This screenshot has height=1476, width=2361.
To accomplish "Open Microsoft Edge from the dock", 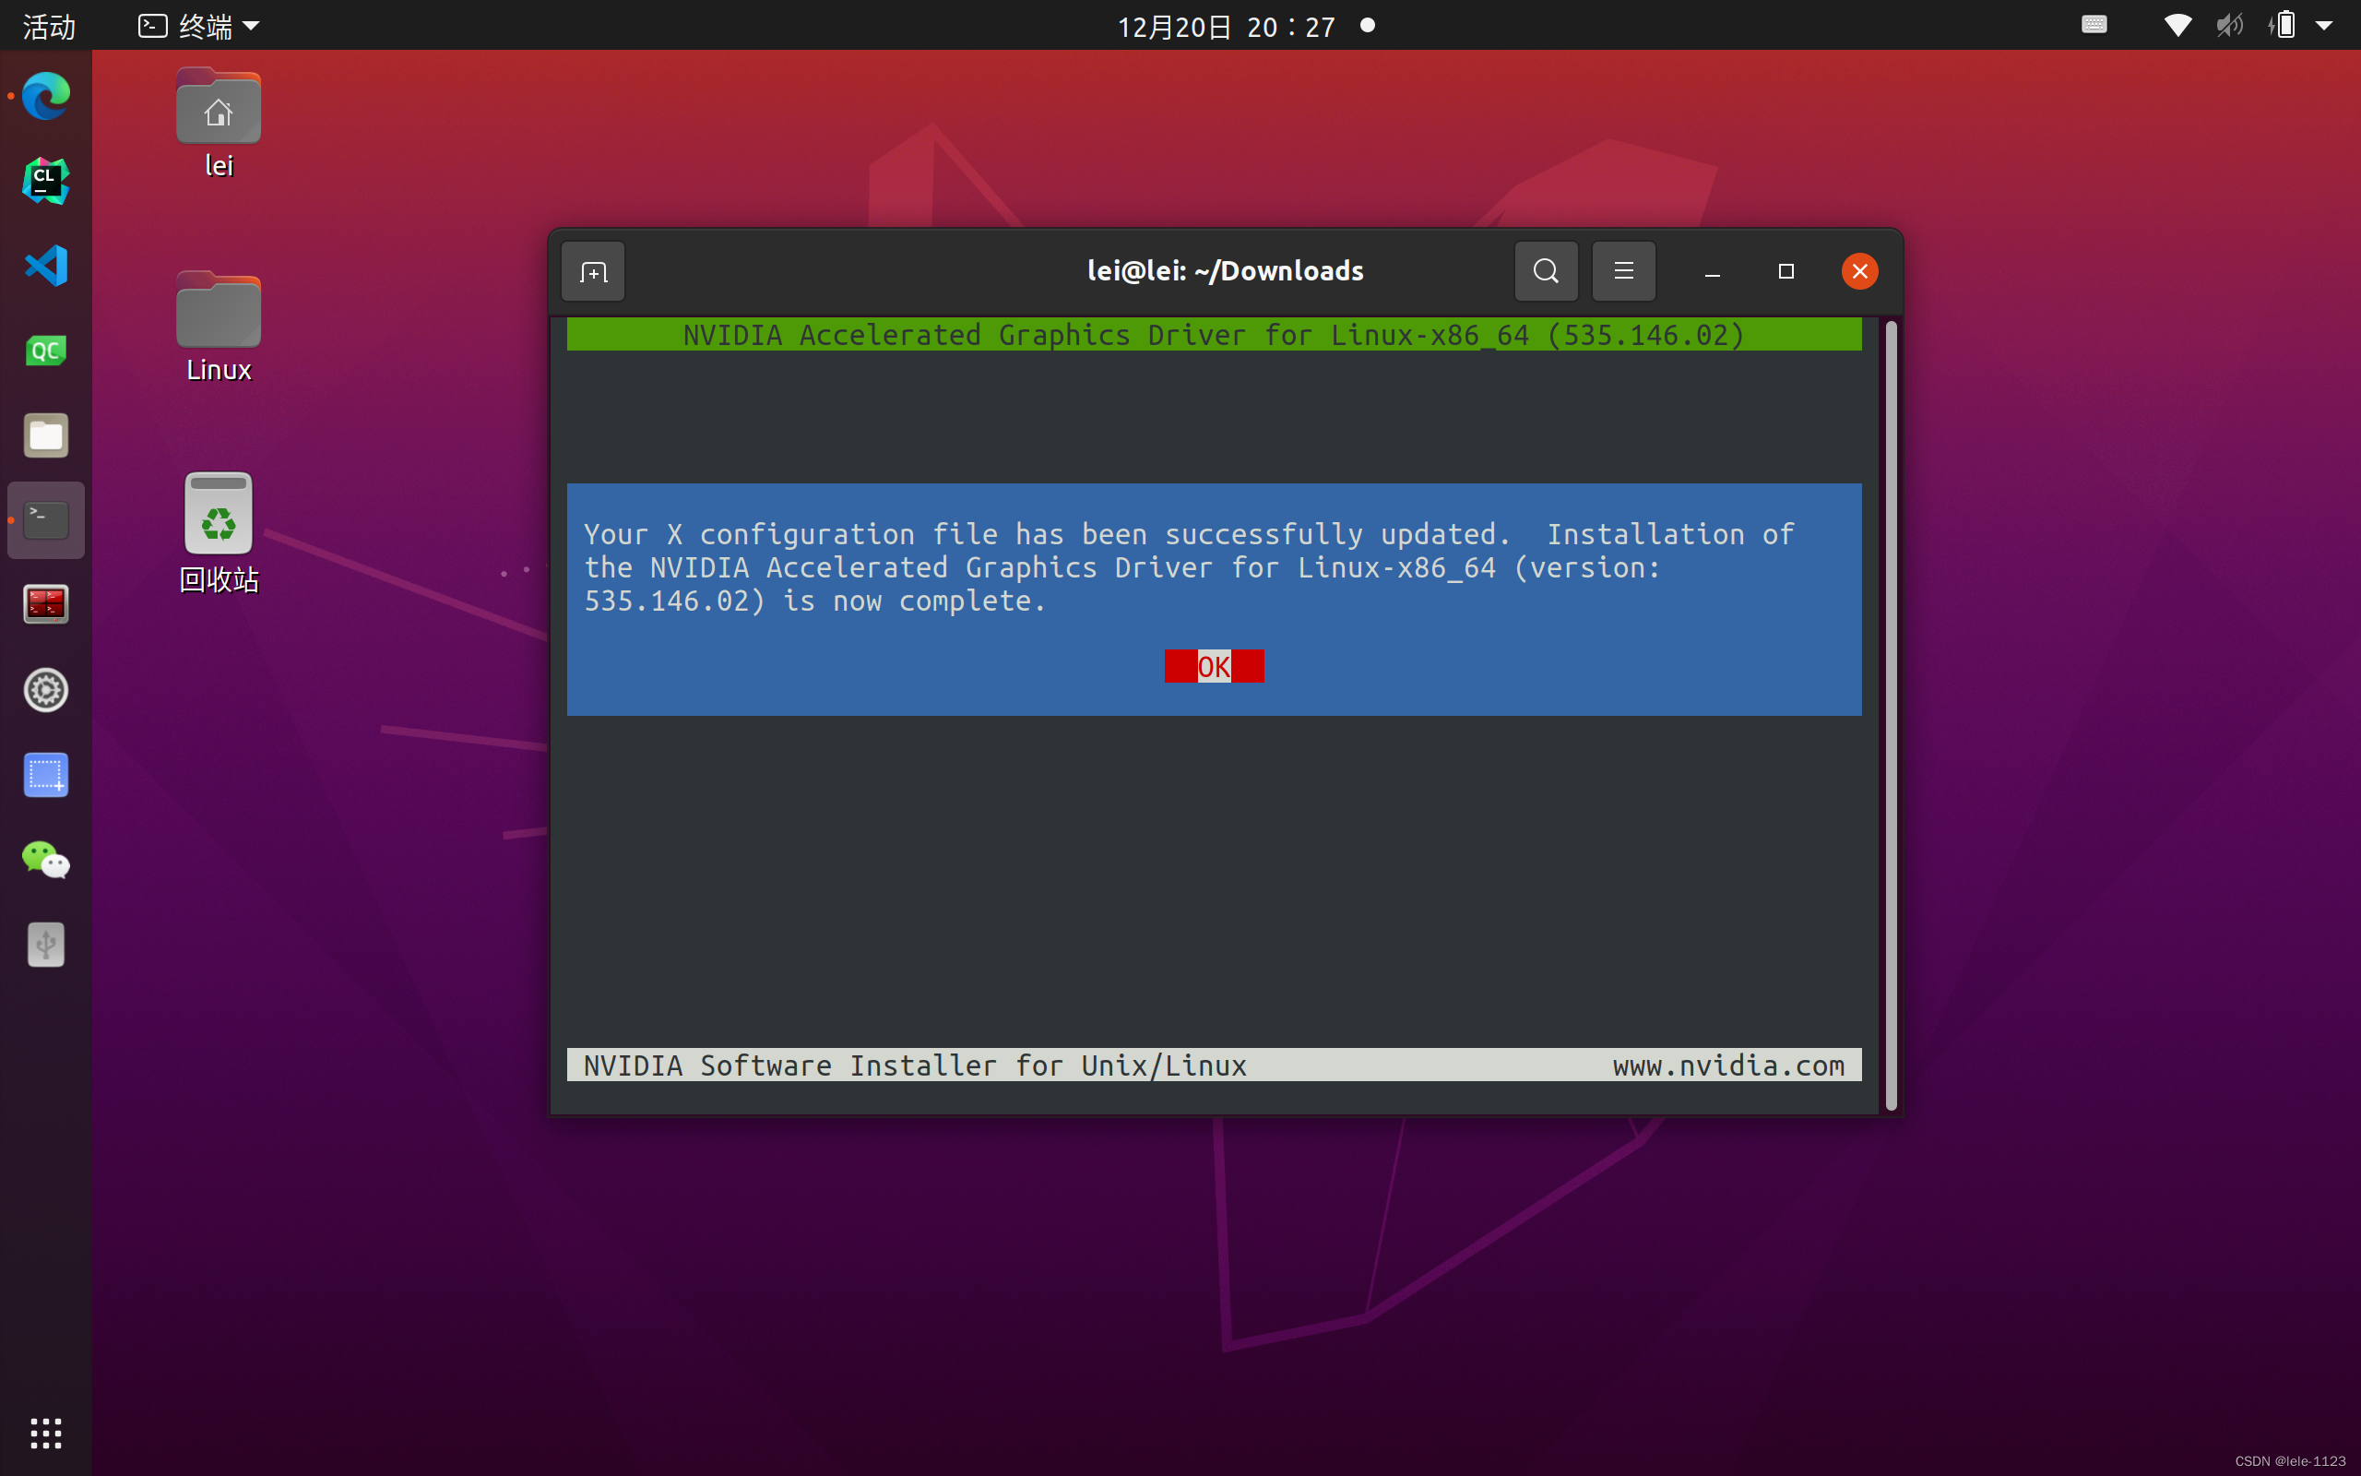I will point(45,96).
